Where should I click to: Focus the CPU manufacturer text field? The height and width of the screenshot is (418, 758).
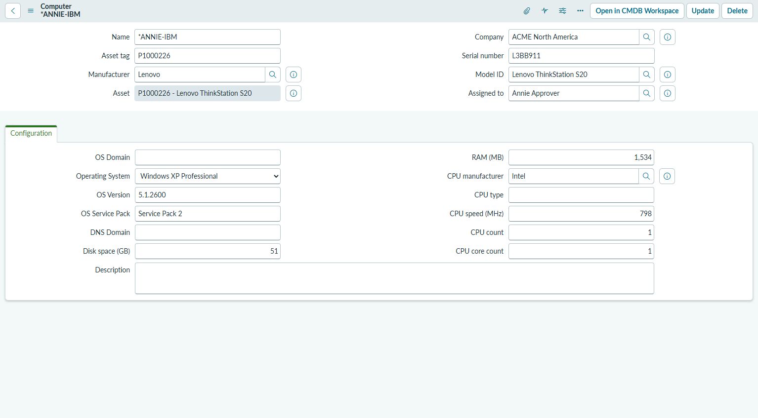pos(573,176)
